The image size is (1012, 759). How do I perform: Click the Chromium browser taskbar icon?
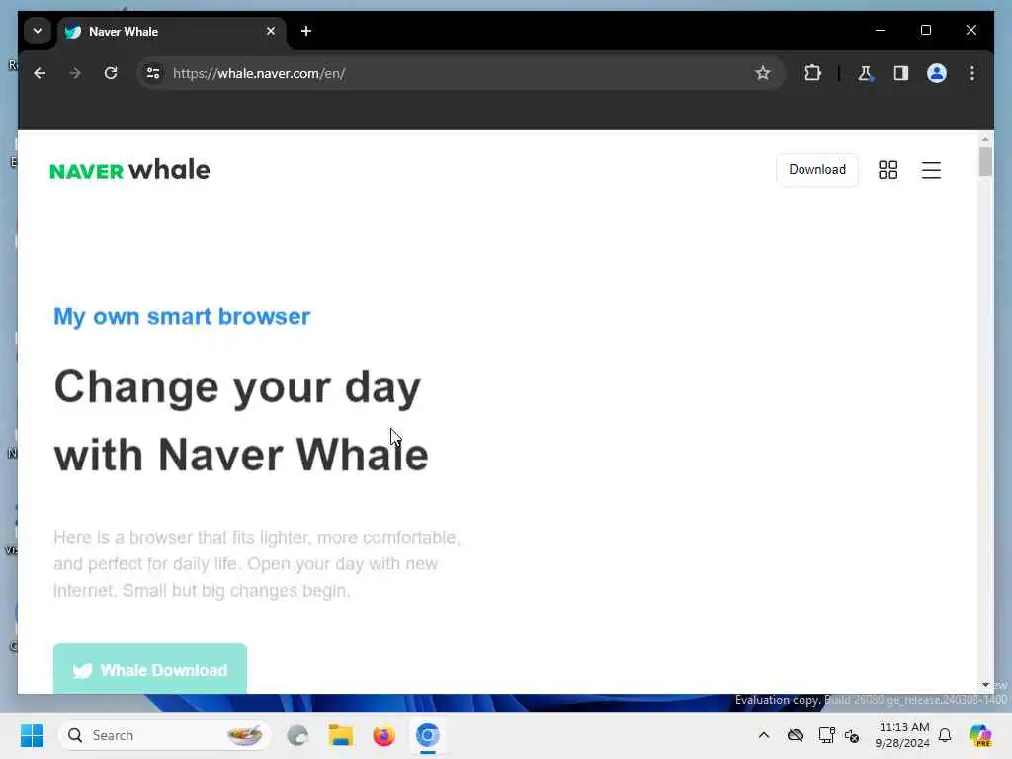pyautogui.click(x=427, y=735)
